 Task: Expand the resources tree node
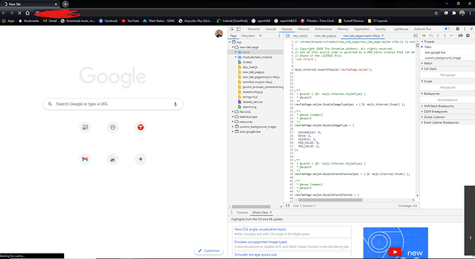233,122
